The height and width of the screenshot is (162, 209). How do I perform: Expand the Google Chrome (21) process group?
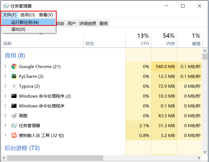(5, 66)
